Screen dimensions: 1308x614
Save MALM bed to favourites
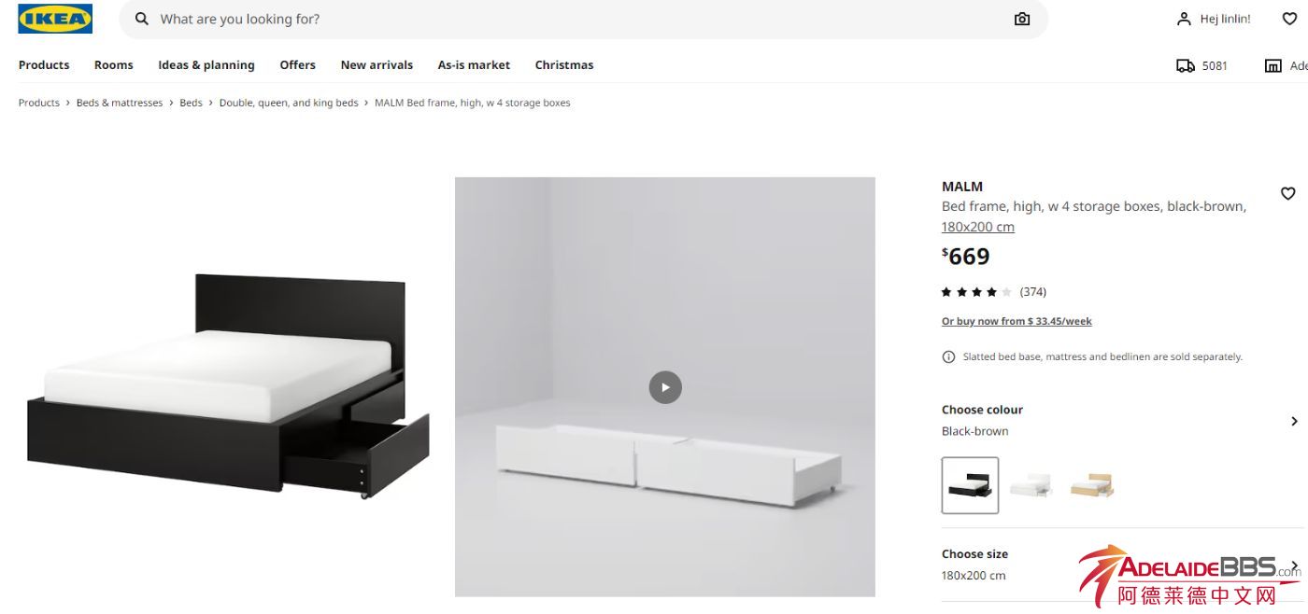point(1287,193)
